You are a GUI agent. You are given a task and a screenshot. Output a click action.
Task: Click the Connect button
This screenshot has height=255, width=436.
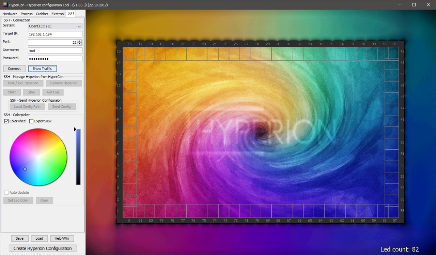click(14, 69)
